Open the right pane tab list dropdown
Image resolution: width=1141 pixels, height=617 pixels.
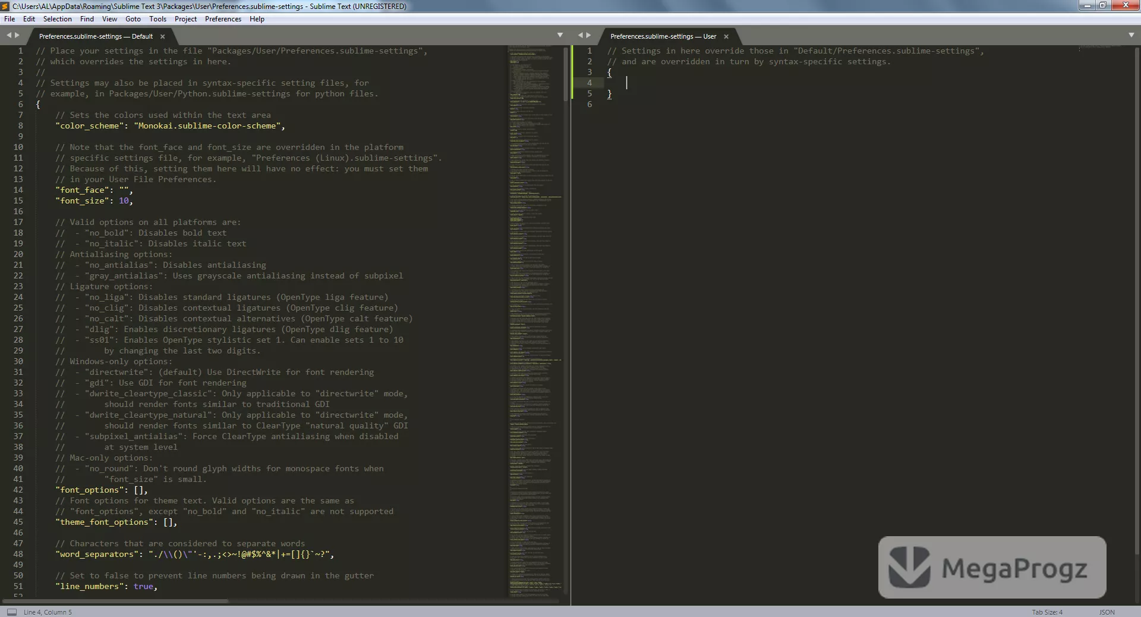(x=1131, y=35)
